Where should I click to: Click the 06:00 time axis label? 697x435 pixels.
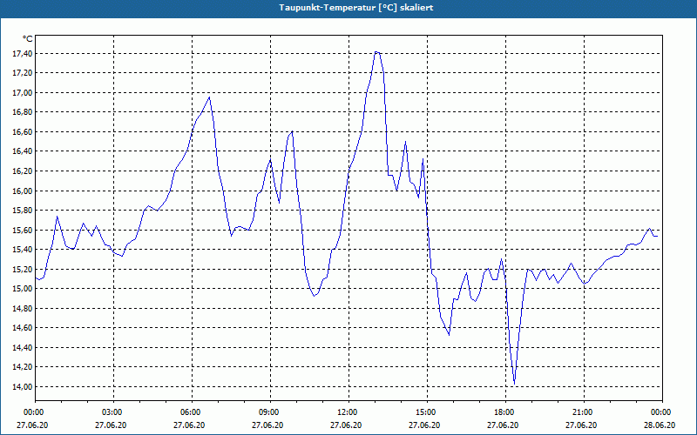[192, 412]
